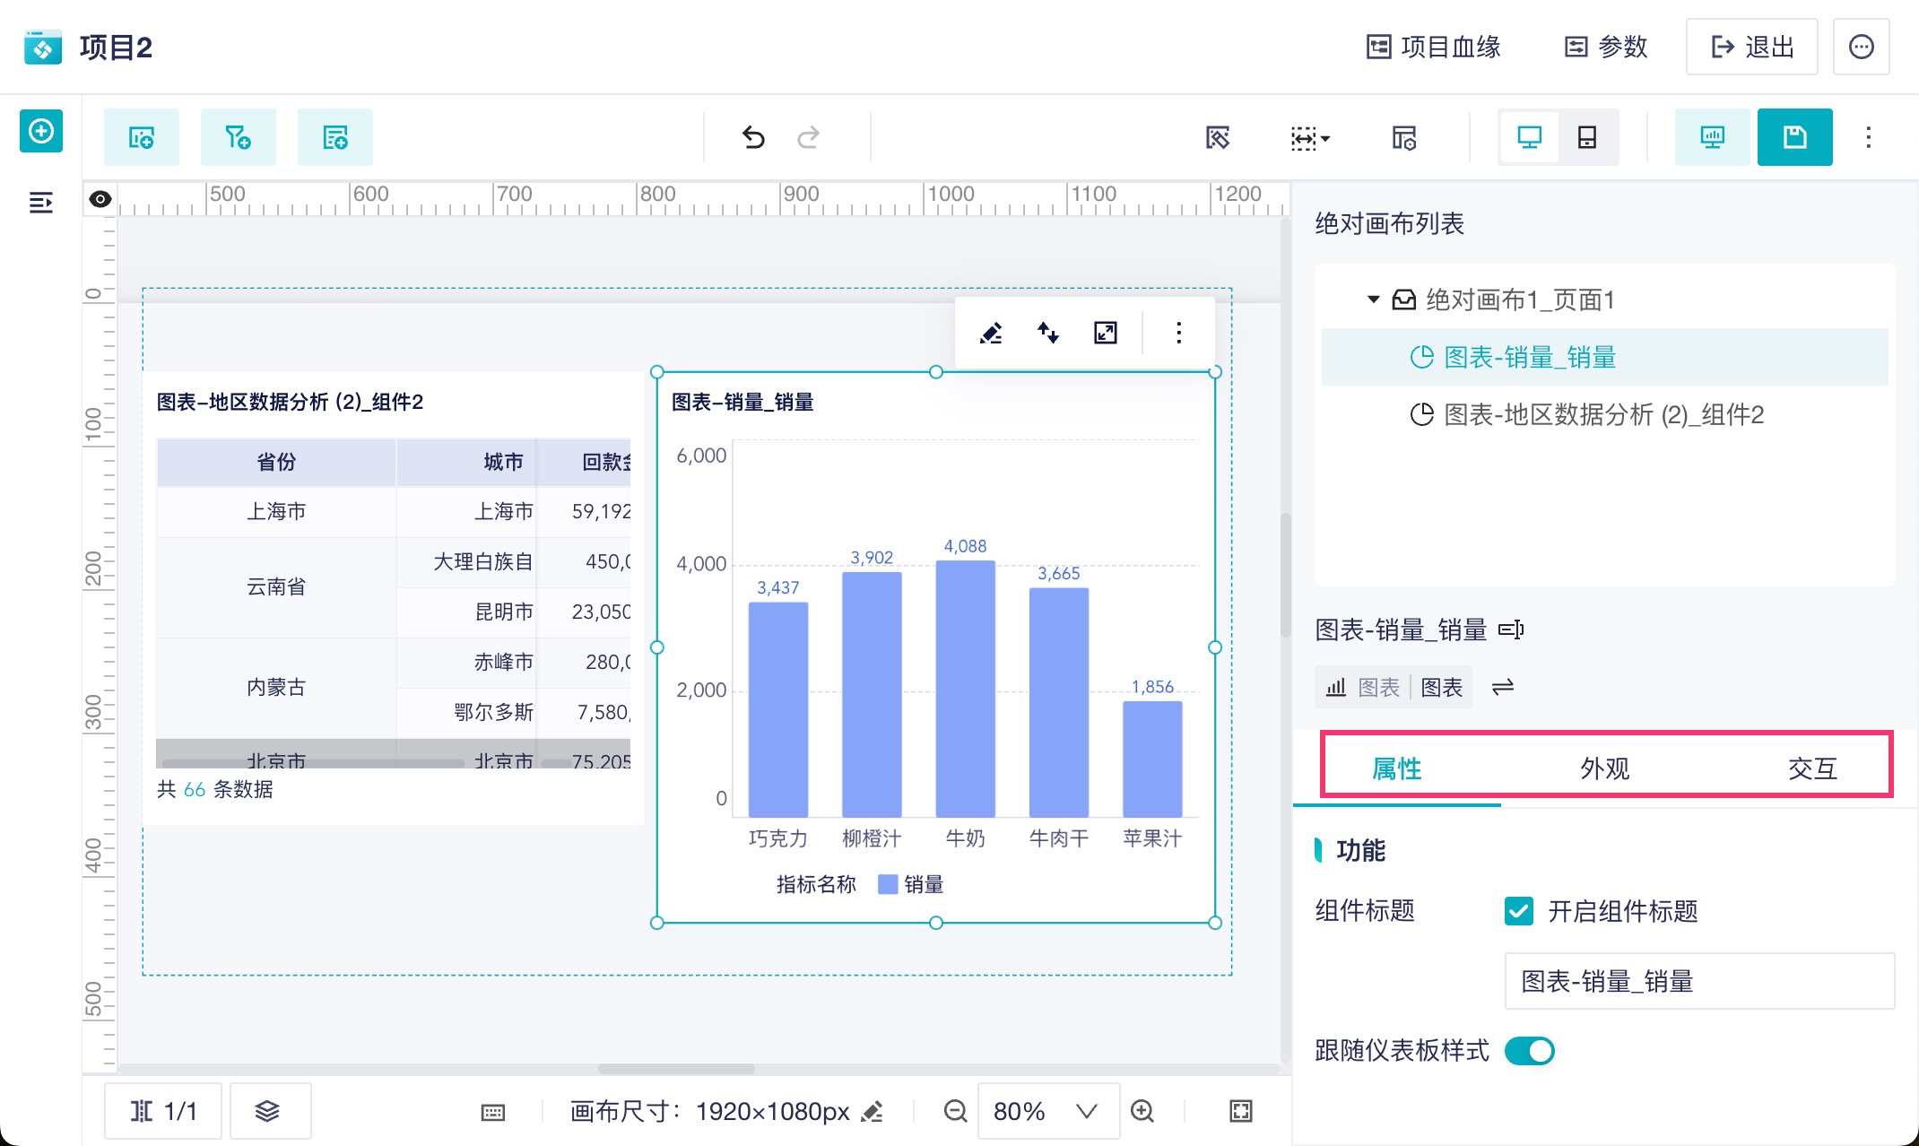Click the zoom out magnifier icon
The image size is (1919, 1146).
[x=955, y=1111]
